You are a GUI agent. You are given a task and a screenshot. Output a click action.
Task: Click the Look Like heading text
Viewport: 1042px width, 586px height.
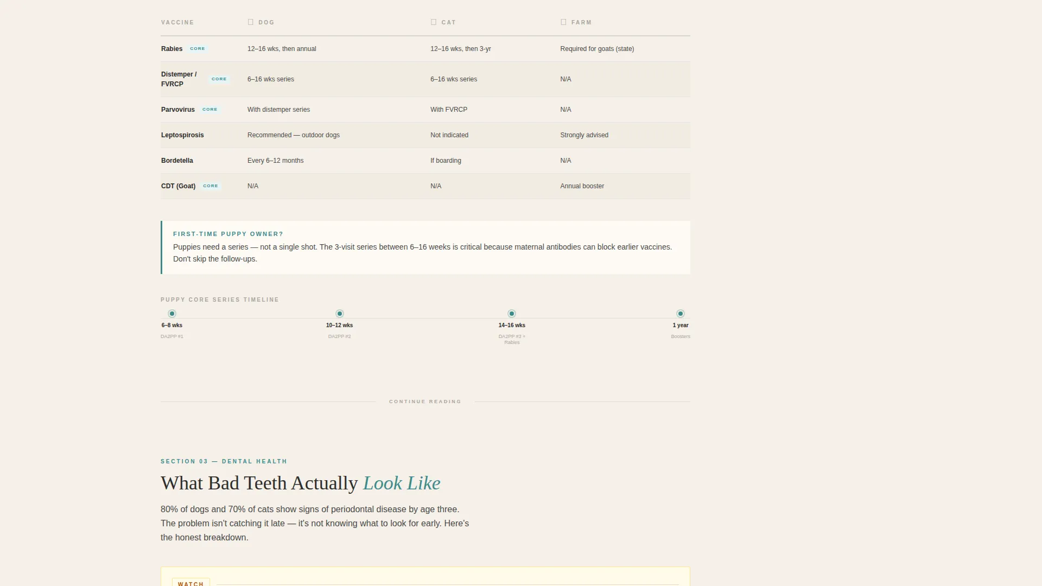click(x=402, y=483)
